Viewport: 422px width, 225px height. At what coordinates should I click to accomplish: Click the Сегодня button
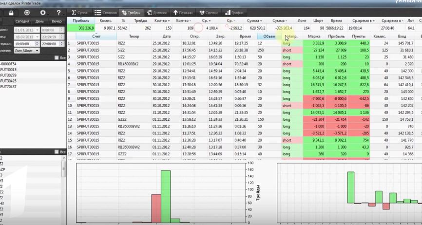tap(22, 21)
